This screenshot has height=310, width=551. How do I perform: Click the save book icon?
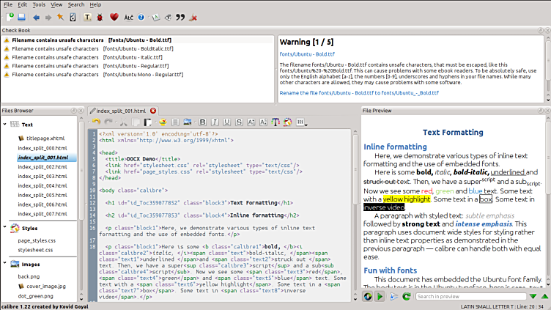[21, 16]
